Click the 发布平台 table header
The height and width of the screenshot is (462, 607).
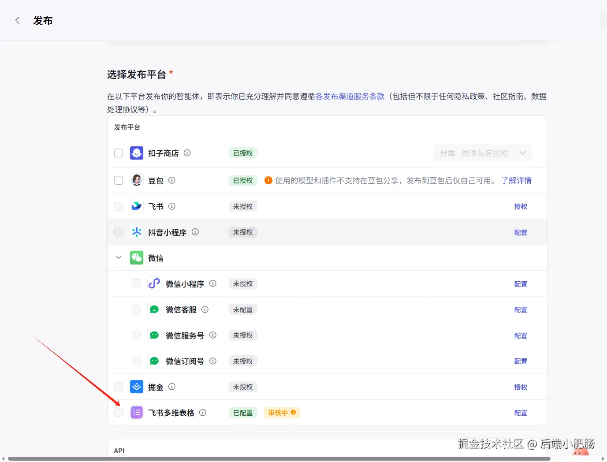(127, 127)
